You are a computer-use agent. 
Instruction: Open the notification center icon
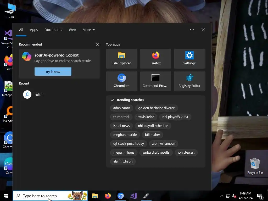259,196
